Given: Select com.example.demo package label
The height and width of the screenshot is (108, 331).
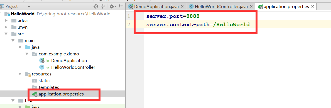Looking at the screenshot, I should click(59, 54).
